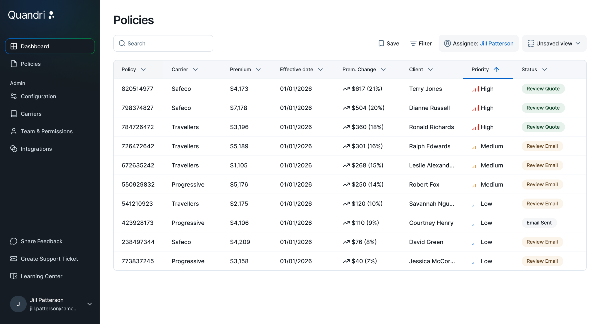Click Review Quote status for Terry Jones
Screen dimensions: 600x324
point(543,89)
